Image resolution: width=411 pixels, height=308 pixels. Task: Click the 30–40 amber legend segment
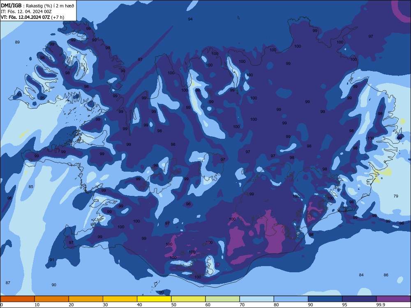point(120,299)
